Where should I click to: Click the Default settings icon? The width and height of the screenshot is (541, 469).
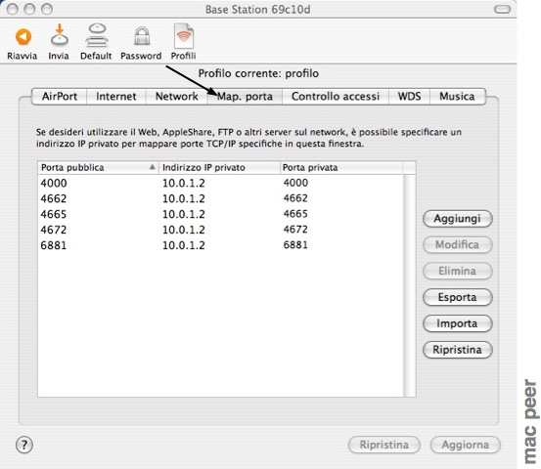point(97,35)
